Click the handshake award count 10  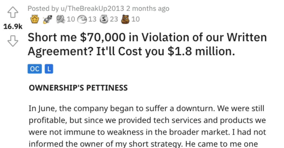pyautogui.click(x=71, y=19)
